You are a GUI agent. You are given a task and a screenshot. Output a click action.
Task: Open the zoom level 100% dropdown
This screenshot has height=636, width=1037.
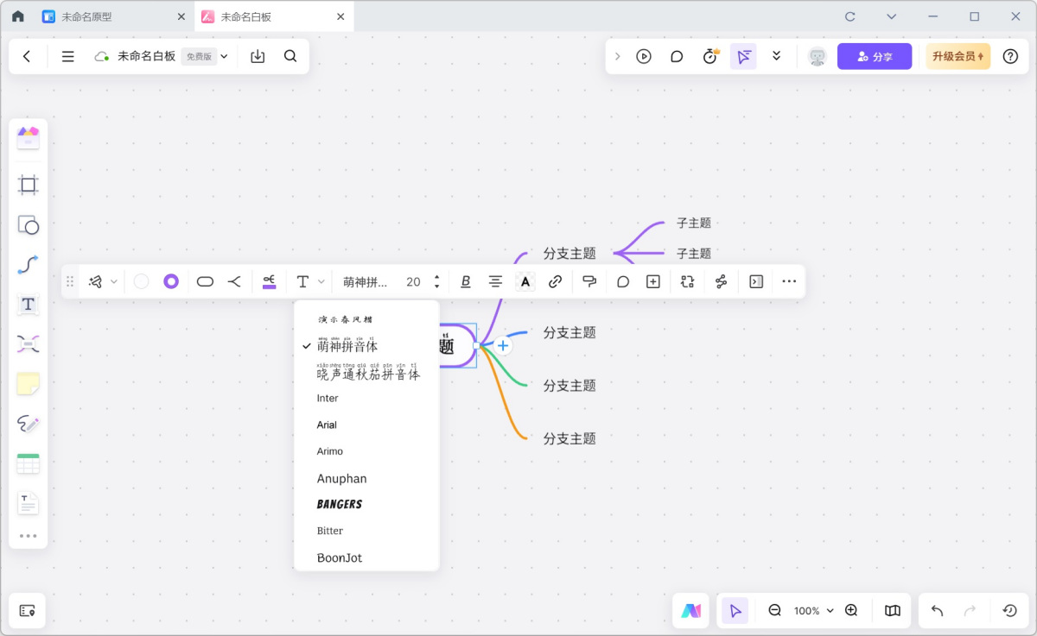813,611
